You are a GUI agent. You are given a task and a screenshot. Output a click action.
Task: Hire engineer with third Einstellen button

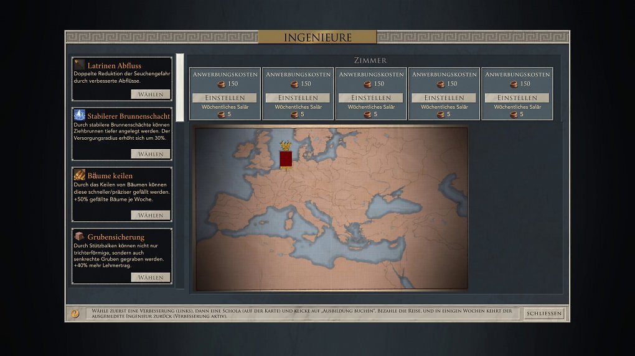point(371,98)
